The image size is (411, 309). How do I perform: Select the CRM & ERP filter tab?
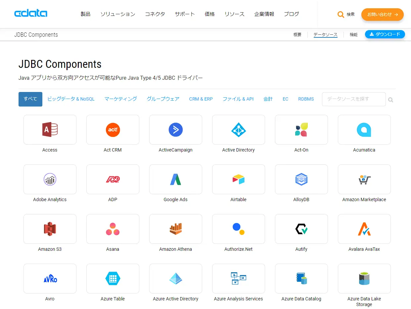(x=201, y=99)
